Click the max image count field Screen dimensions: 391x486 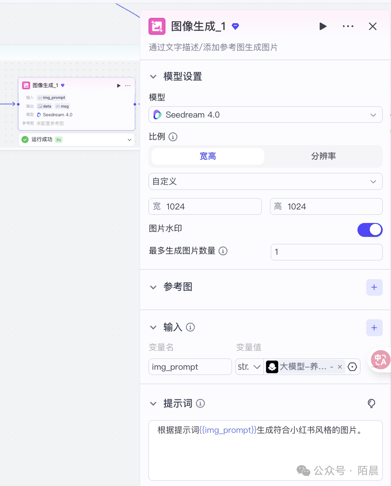327,252
